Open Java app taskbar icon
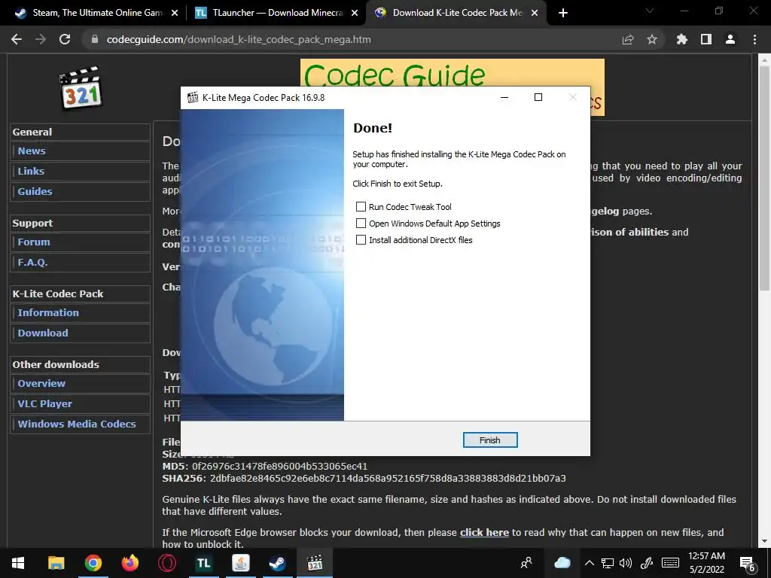771x578 pixels. pyautogui.click(x=240, y=563)
